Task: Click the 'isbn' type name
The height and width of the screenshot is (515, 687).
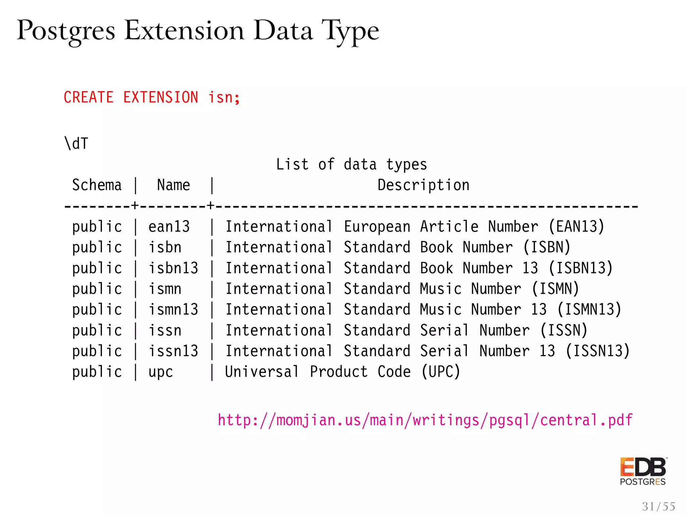Action: 165,247
